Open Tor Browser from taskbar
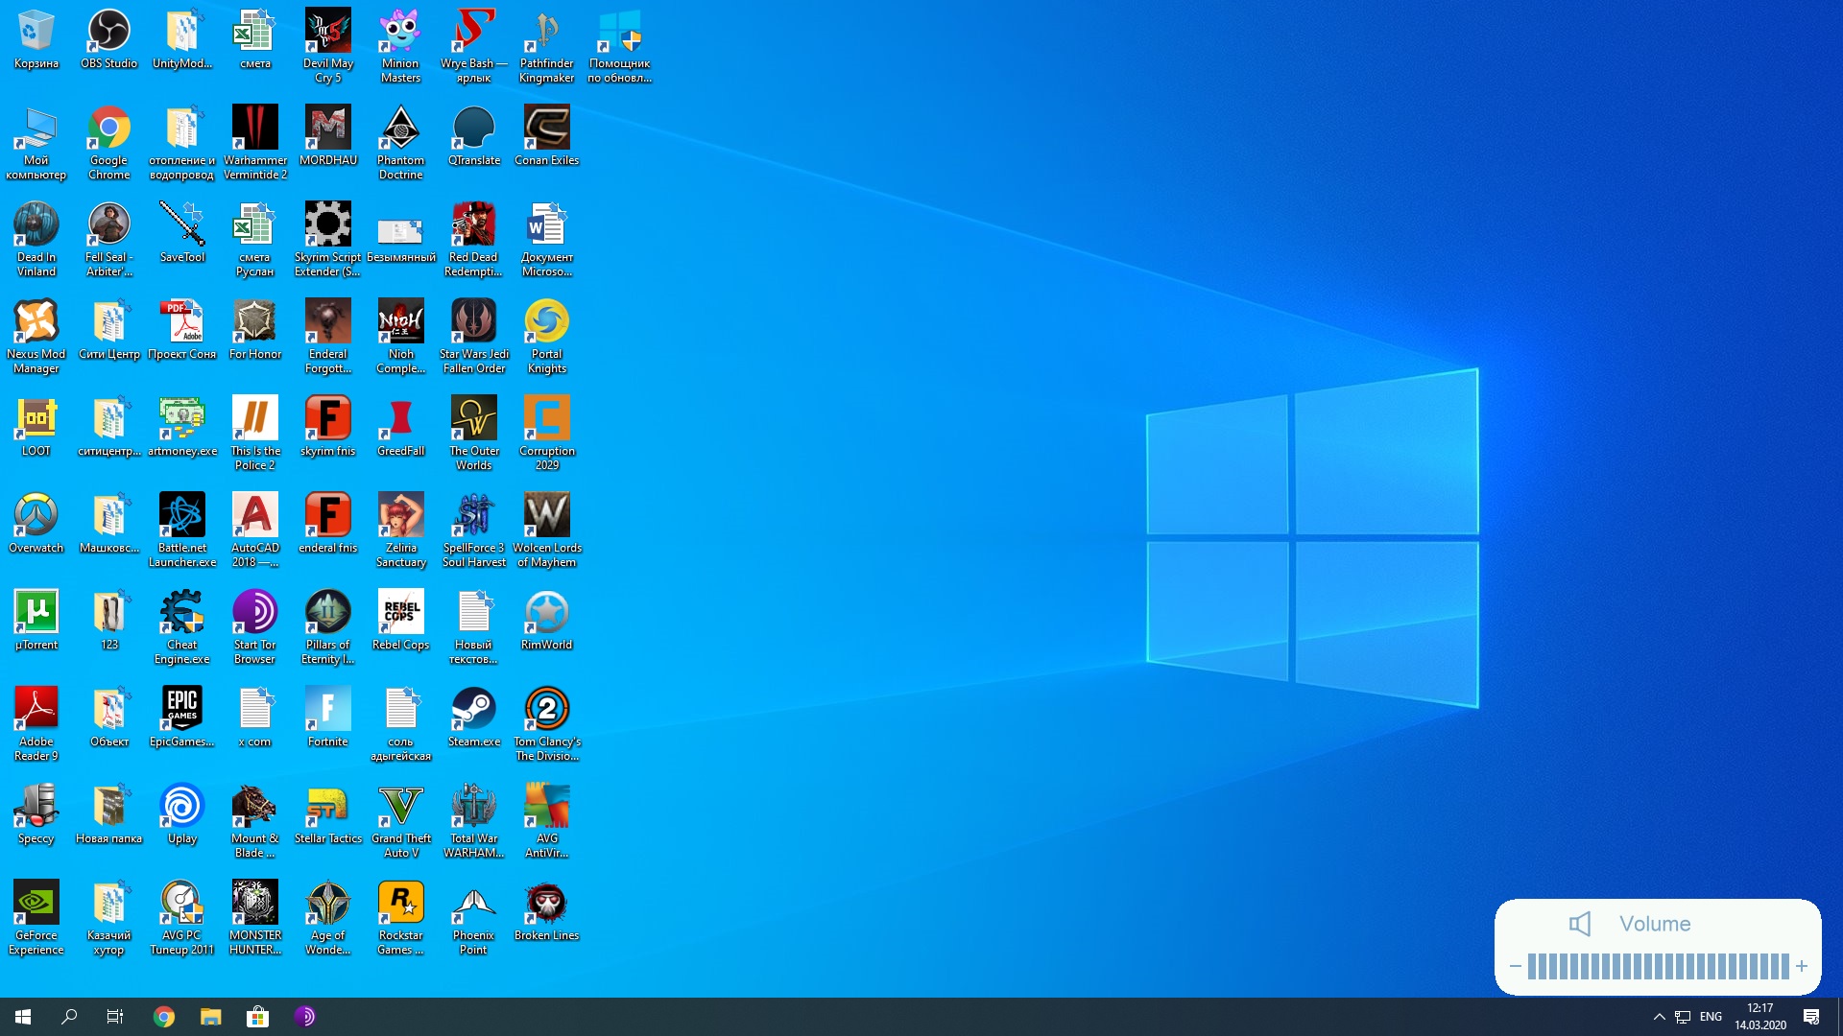The width and height of the screenshot is (1843, 1036). (x=304, y=1017)
